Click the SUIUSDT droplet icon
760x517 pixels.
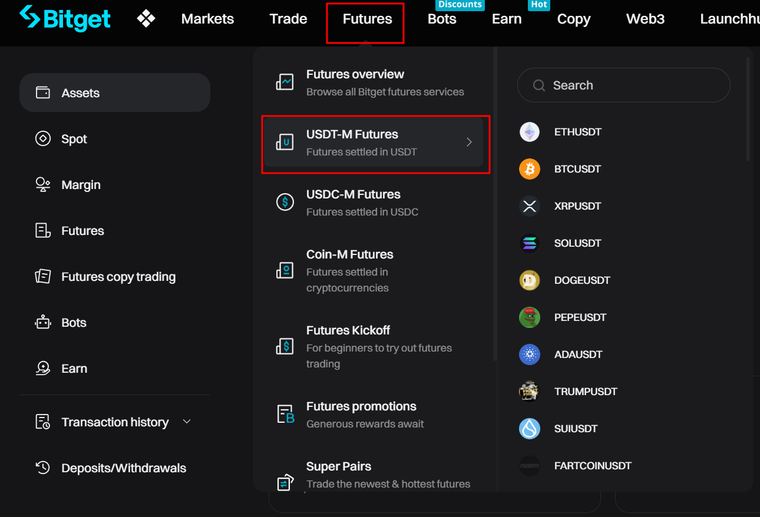pyautogui.click(x=530, y=429)
